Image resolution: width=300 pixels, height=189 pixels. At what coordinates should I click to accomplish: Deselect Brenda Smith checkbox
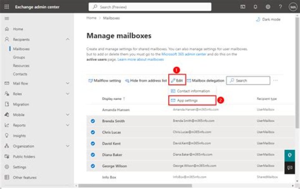(93, 121)
